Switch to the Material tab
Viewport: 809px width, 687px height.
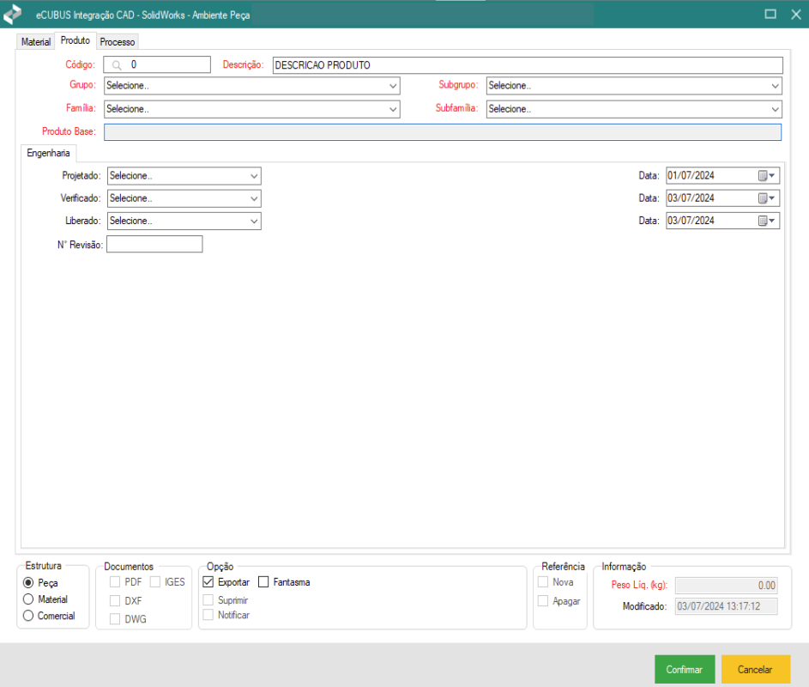pyautogui.click(x=35, y=41)
